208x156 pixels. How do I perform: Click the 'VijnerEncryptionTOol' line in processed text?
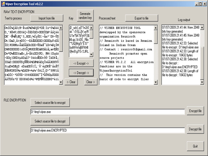(x=116, y=71)
